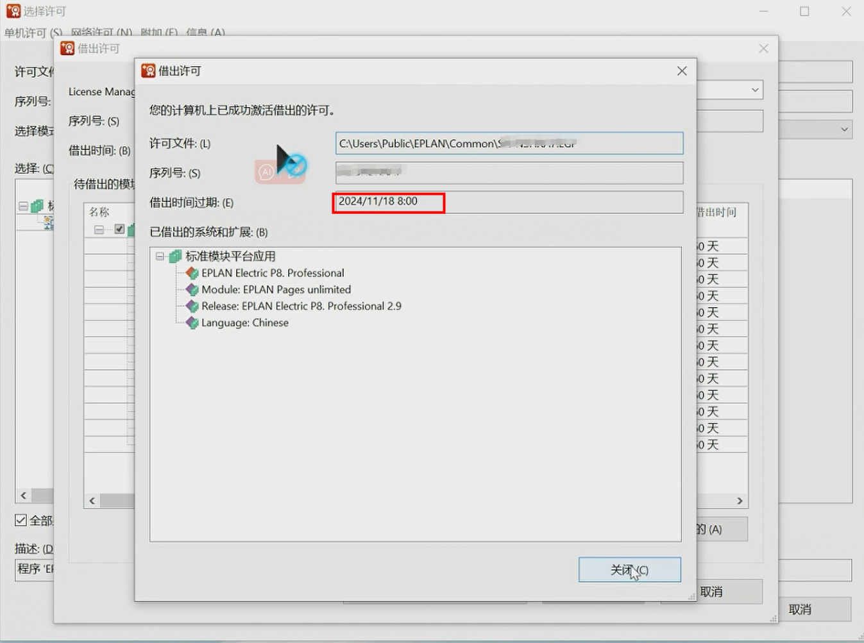Minimize the 选择许可 window
The height and width of the screenshot is (643, 864).
tap(764, 12)
